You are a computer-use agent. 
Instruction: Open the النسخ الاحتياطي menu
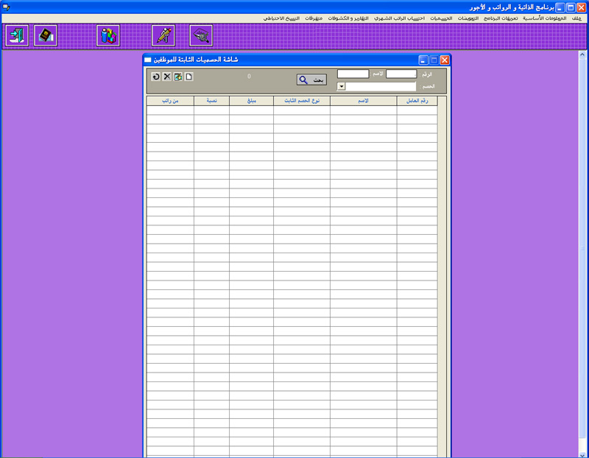(281, 17)
